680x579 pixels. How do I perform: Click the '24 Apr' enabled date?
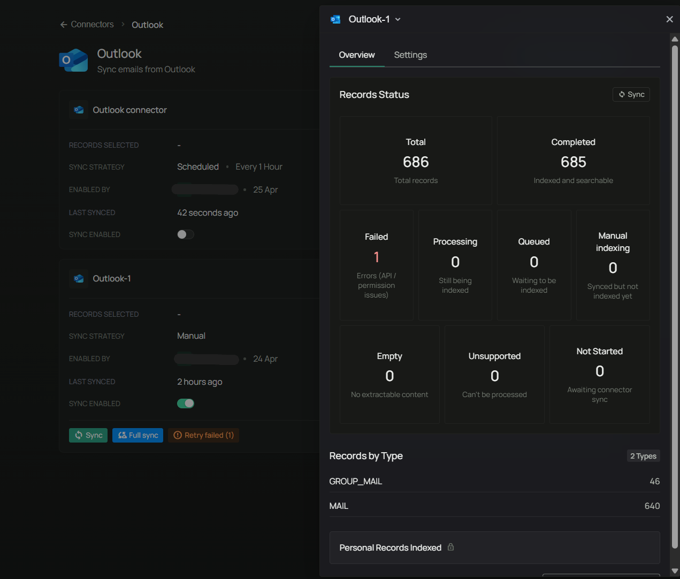point(265,359)
